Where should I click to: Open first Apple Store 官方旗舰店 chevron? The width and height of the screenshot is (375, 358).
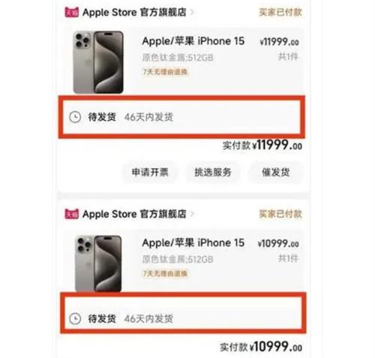[192, 12]
